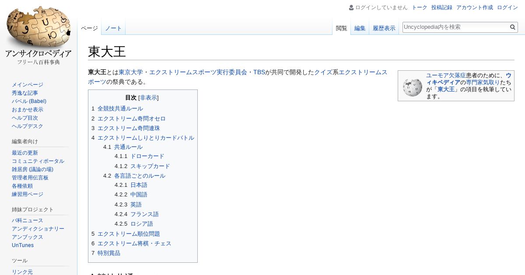Follow the クイズ link in intro
525x275 pixels.
tap(323, 72)
